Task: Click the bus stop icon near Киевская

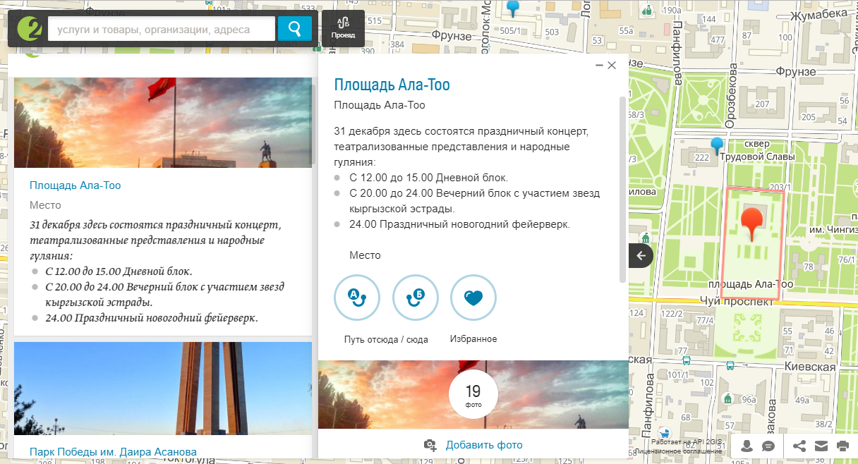Action: [730, 366]
